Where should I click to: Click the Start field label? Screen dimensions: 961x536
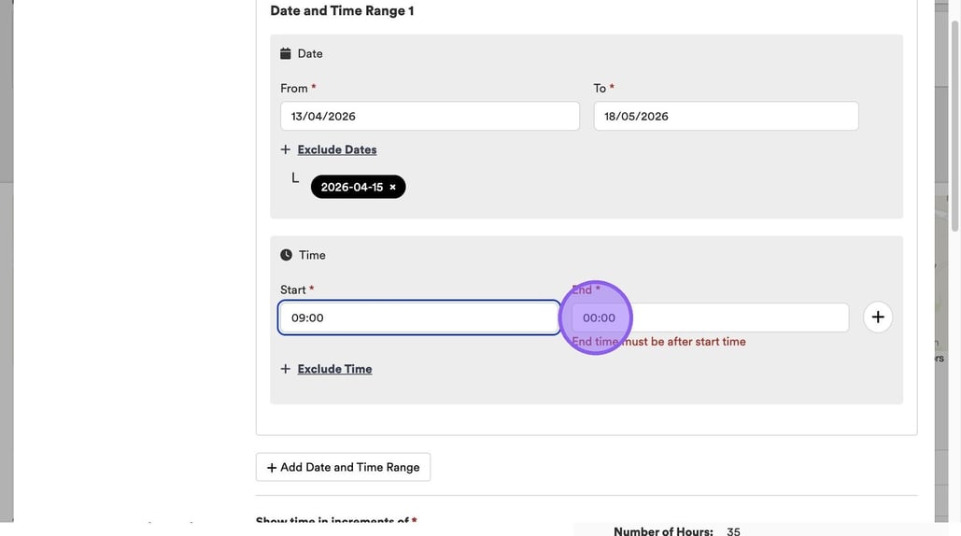coord(293,289)
